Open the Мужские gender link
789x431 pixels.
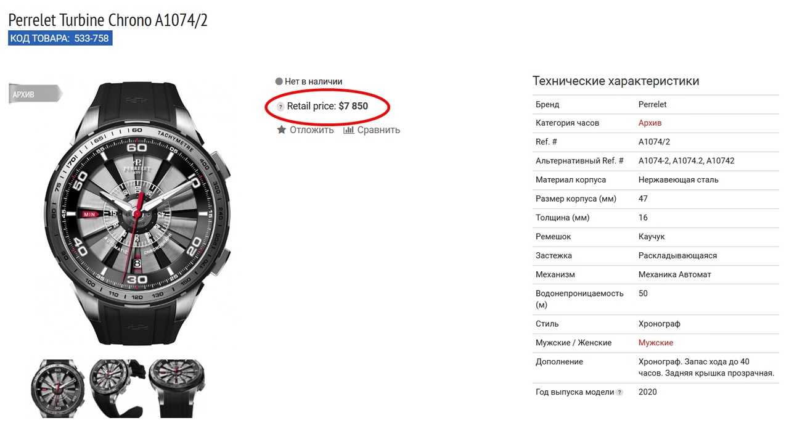coord(656,342)
